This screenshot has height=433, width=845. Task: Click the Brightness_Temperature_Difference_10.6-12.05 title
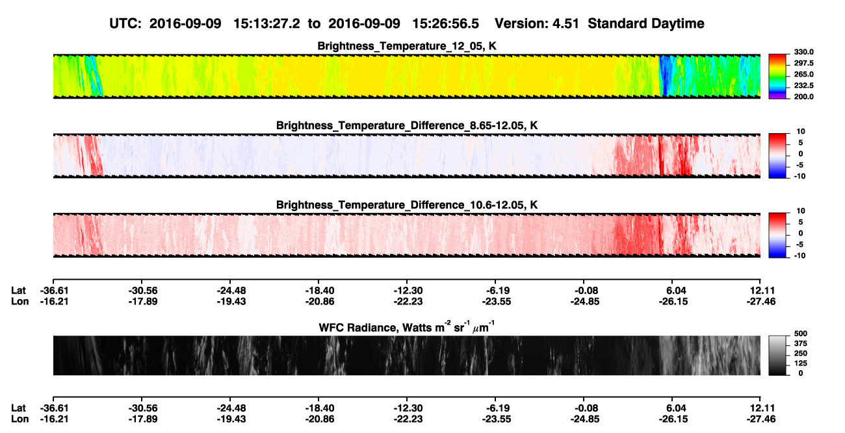click(407, 205)
